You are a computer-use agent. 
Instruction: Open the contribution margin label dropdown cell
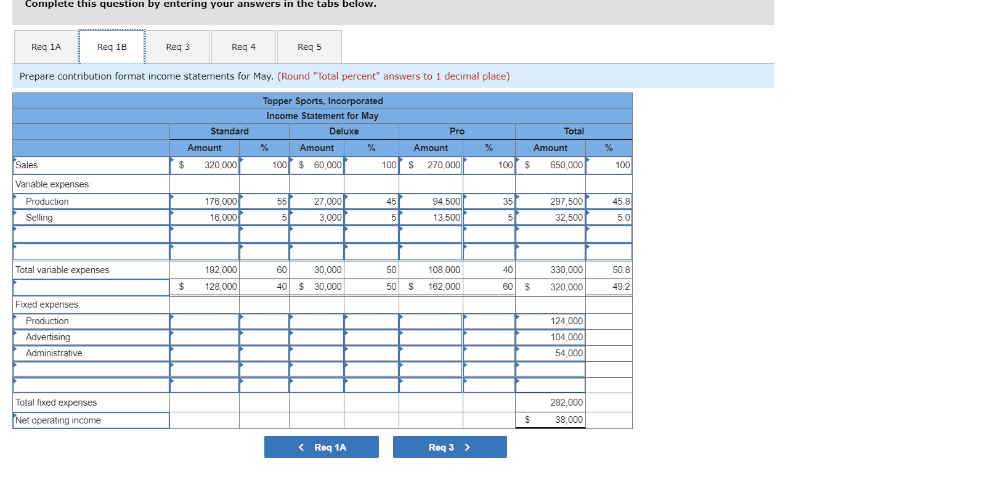[91, 287]
